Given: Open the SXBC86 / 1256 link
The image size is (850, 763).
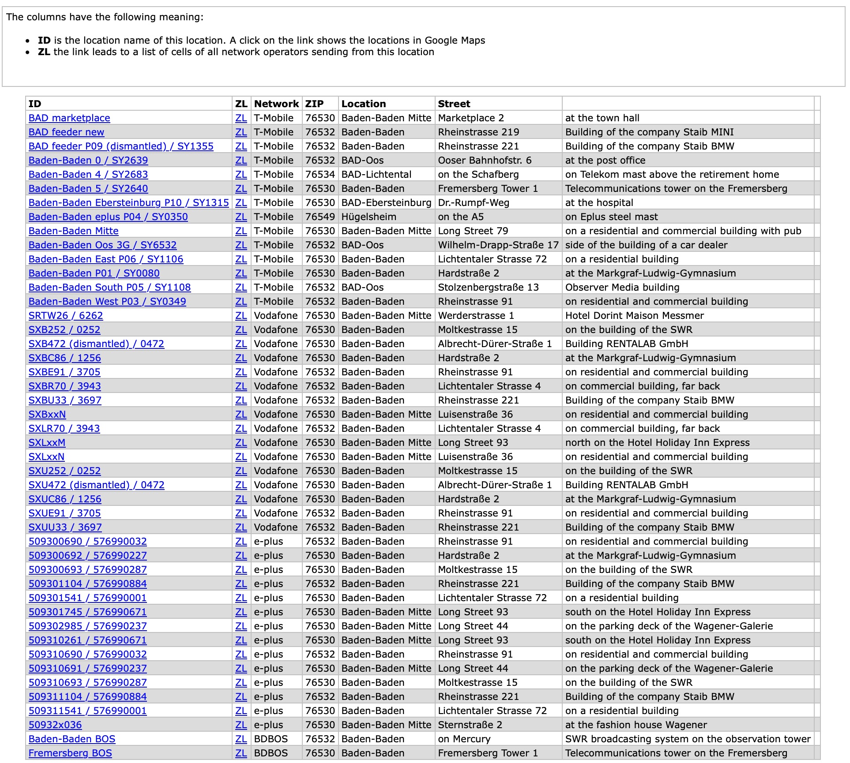Looking at the screenshot, I should coord(65,358).
